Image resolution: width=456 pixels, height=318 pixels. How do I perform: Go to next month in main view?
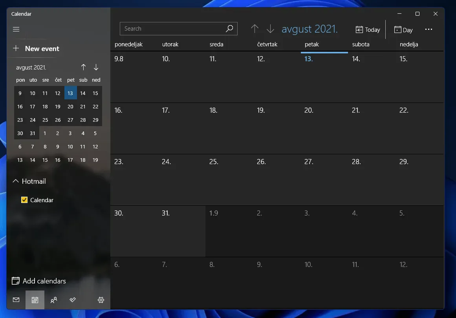click(x=270, y=29)
